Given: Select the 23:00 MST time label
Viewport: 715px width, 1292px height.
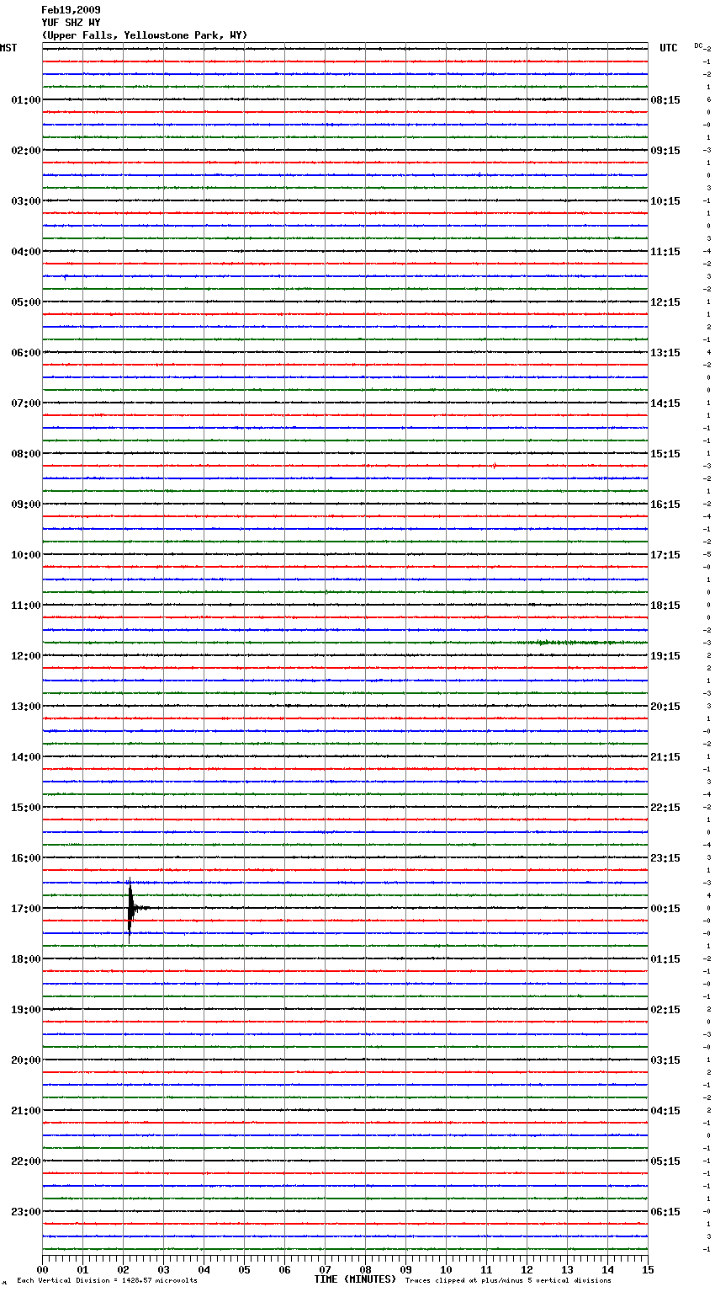Looking at the screenshot, I should pos(25,1212).
